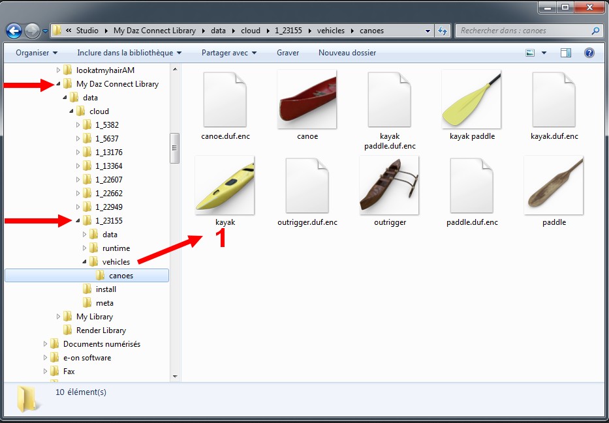
Task: Click Studio in the address breadcrumb
Action: 87,31
